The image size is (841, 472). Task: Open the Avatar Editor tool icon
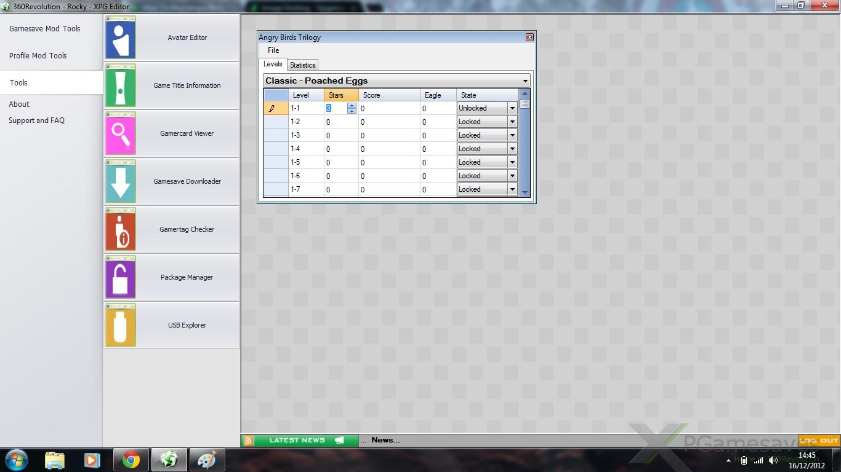pos(121,38)
